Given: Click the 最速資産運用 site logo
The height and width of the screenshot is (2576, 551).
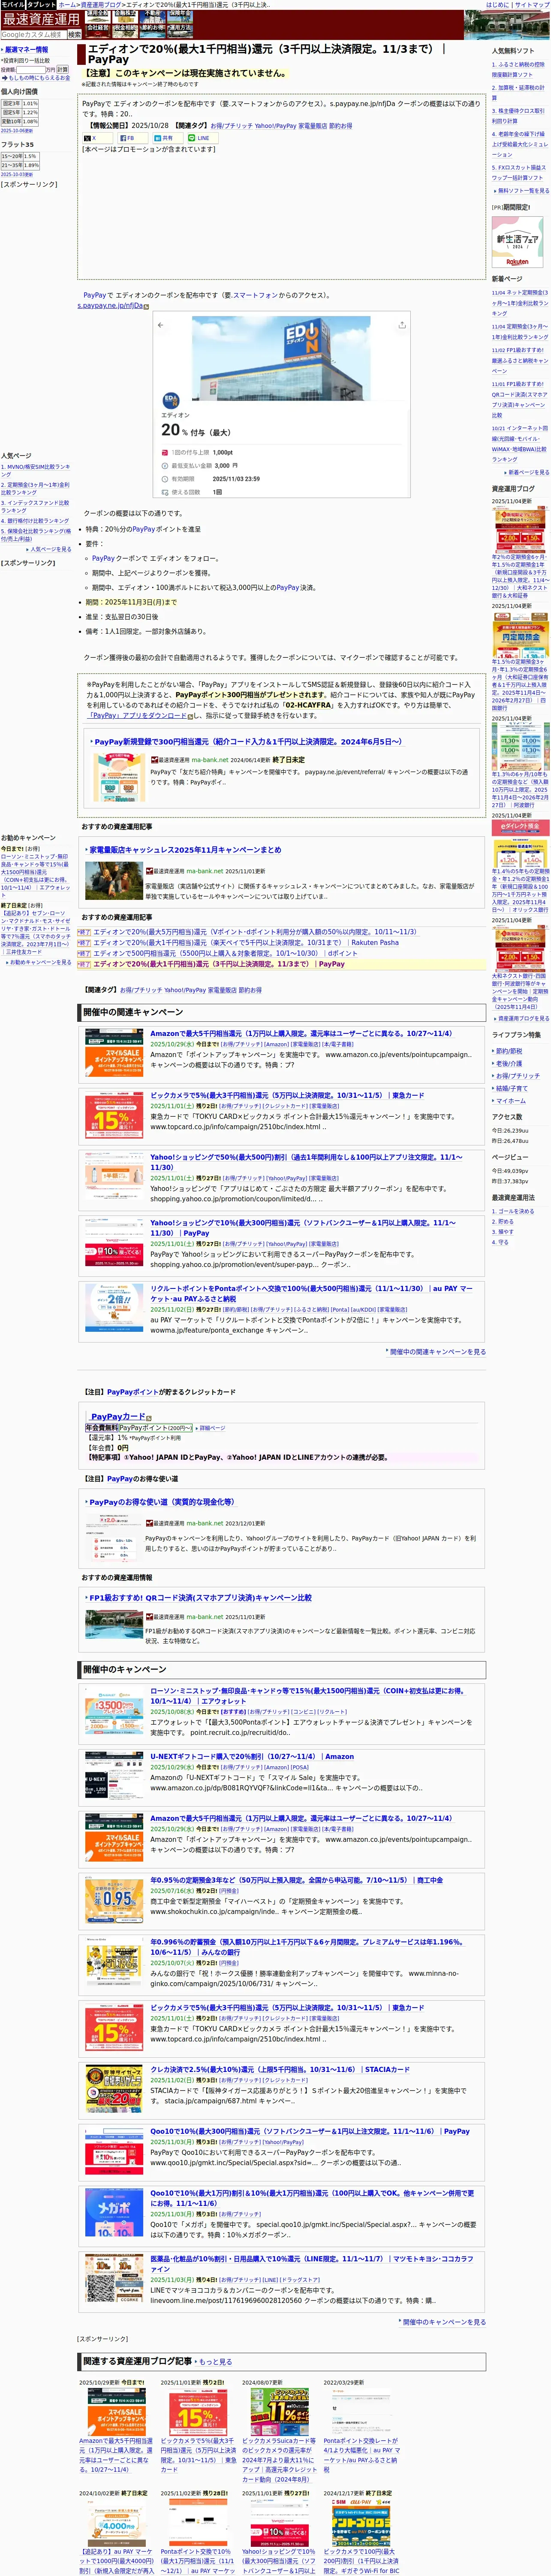Looking at the screenshot, I should coord(41,19).
